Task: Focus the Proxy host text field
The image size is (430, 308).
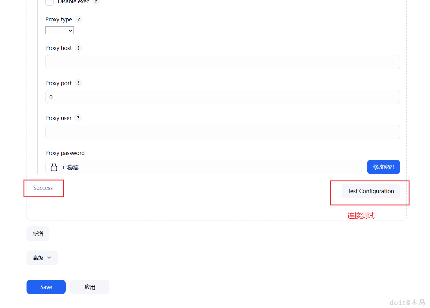Action: point(222,62)
